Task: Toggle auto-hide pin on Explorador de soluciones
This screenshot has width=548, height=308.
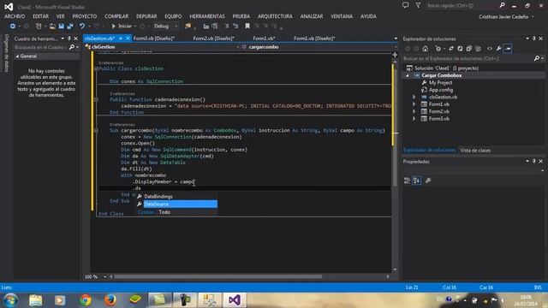Action: (534, 38)
